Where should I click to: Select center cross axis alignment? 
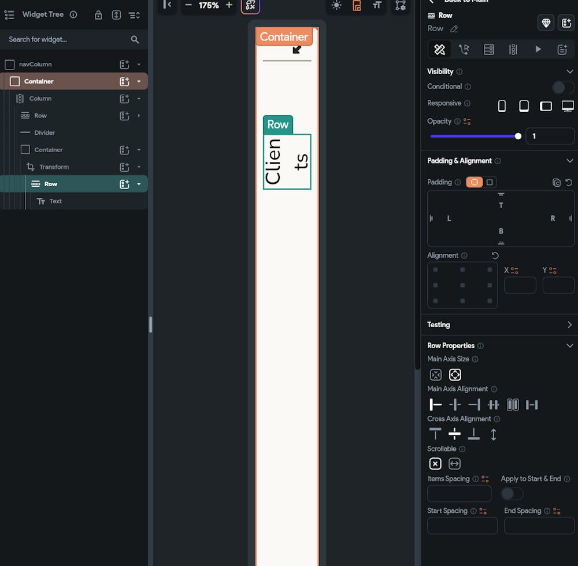[455, 434]
